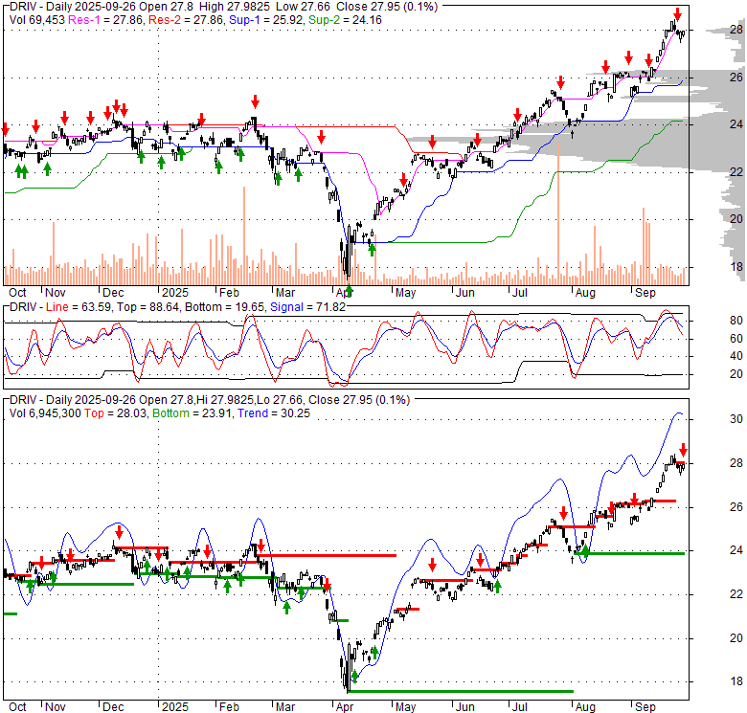Select the 'Vol 69,453' value in the upper chart
This screenshot has height=713, width=747.
point(37,20)
